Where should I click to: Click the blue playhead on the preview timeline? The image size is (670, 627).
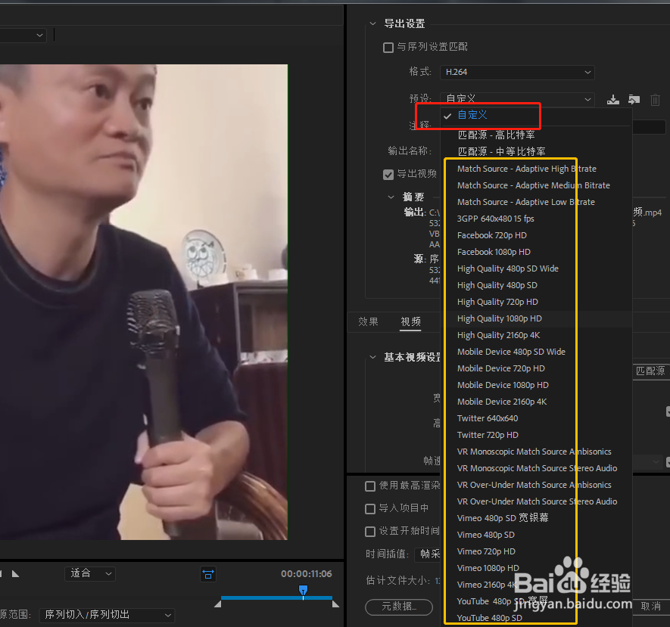point(303,591)
